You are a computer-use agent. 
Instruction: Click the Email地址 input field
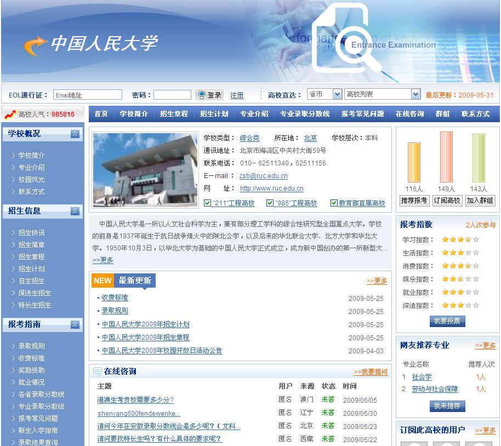click(x=87, y=95)
